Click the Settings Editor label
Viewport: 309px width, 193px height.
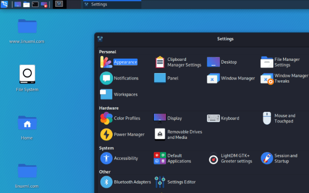(181, 182)
